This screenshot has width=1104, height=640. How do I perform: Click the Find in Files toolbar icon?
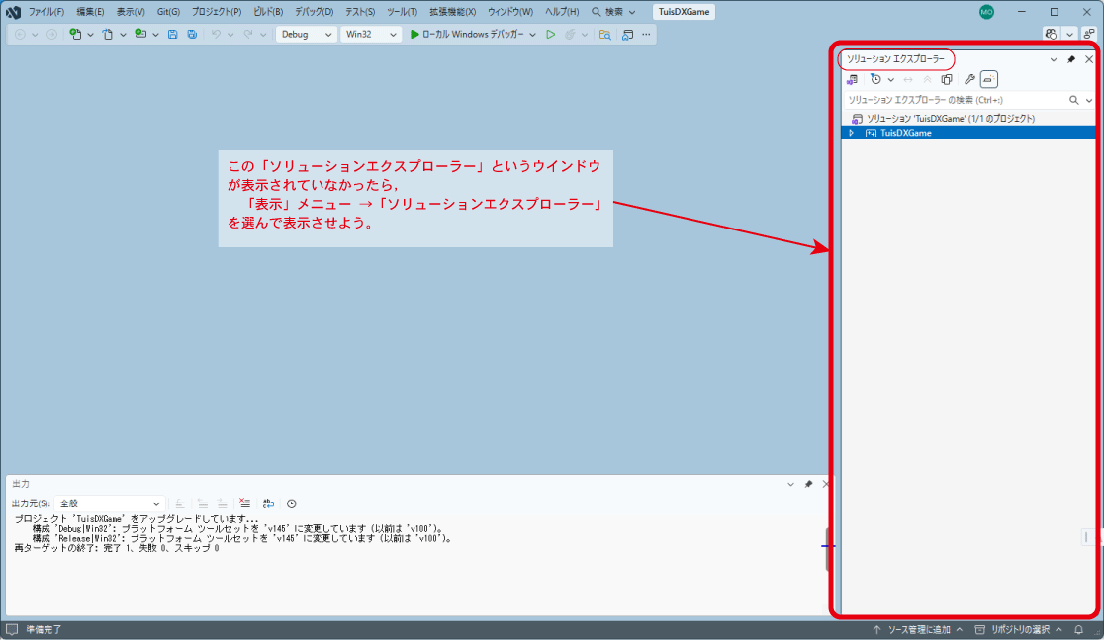point(604,34)
